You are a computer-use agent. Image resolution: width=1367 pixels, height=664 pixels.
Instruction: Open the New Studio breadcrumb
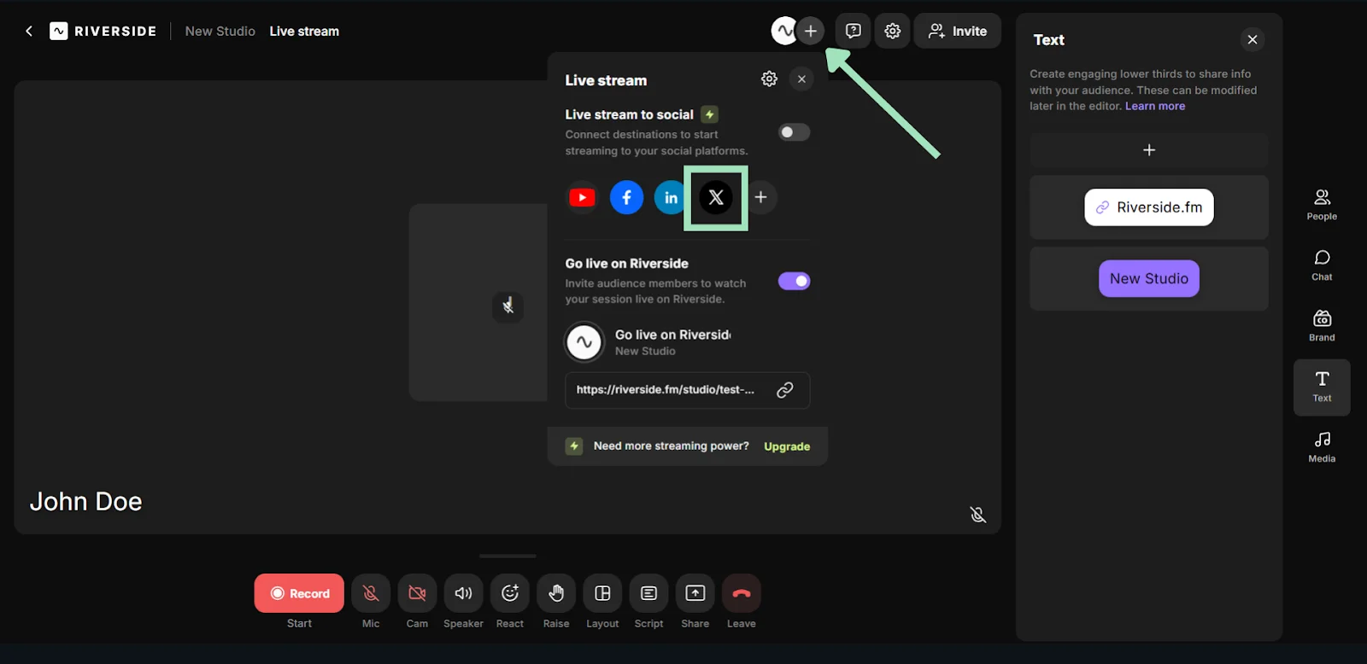click(220, 32)
